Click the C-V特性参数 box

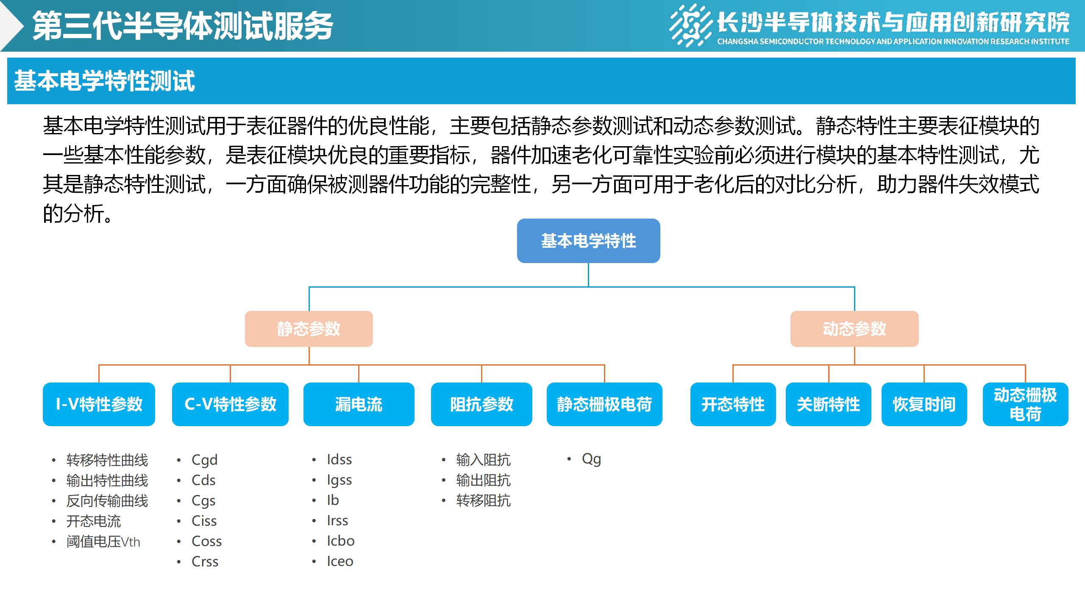coord(230,404)
